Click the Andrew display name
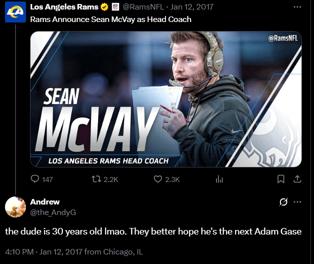 coord(45,202)
